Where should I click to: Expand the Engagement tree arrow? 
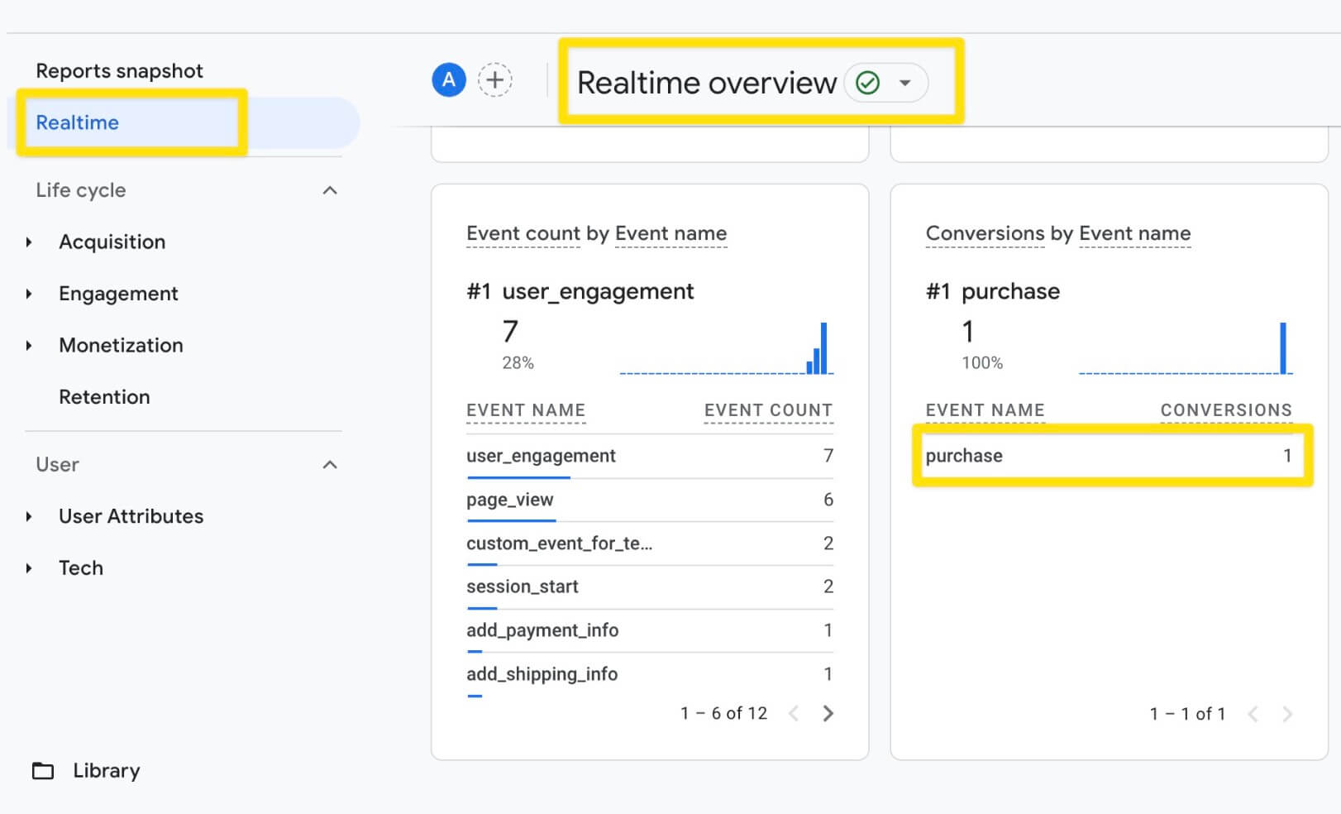coord(29,294)
